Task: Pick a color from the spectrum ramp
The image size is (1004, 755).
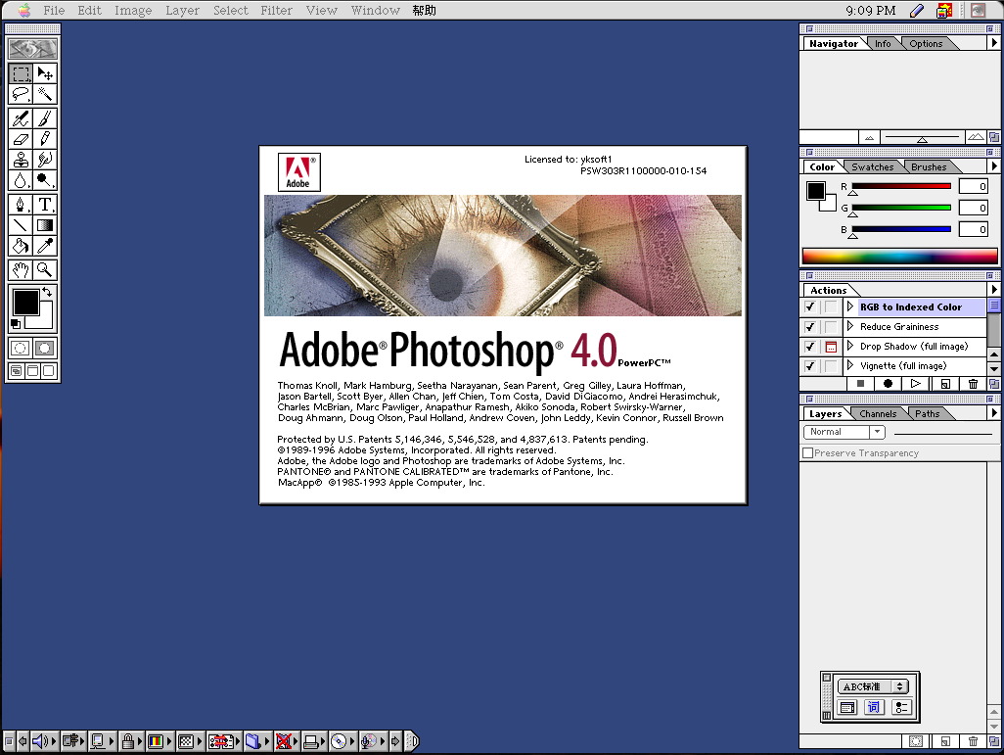Action: (899, 257)
